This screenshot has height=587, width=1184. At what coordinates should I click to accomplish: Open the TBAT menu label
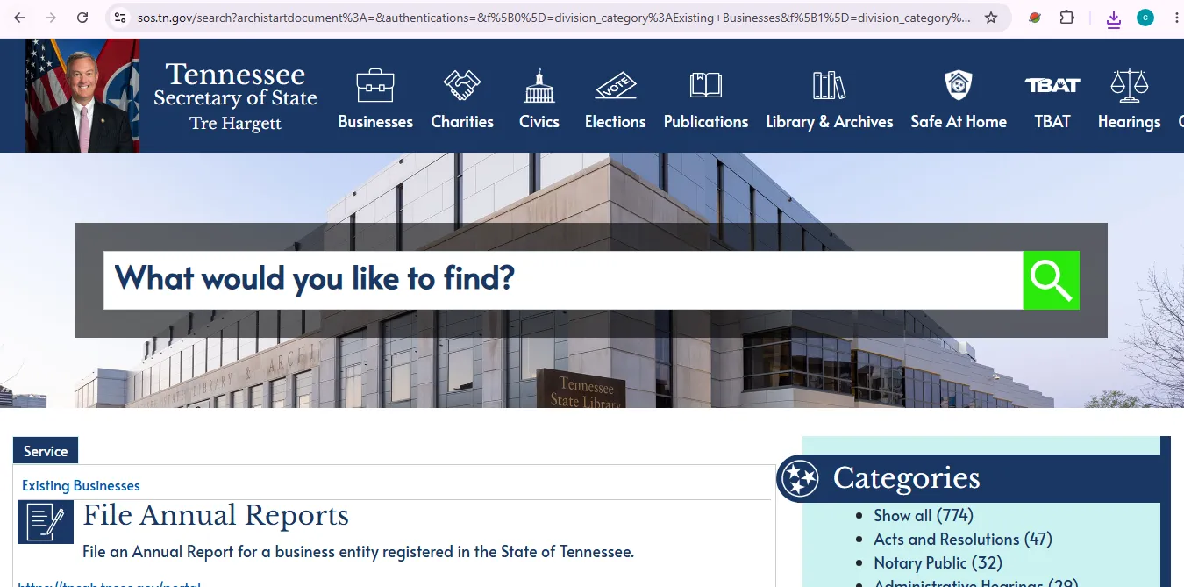tap(1052, 122)
